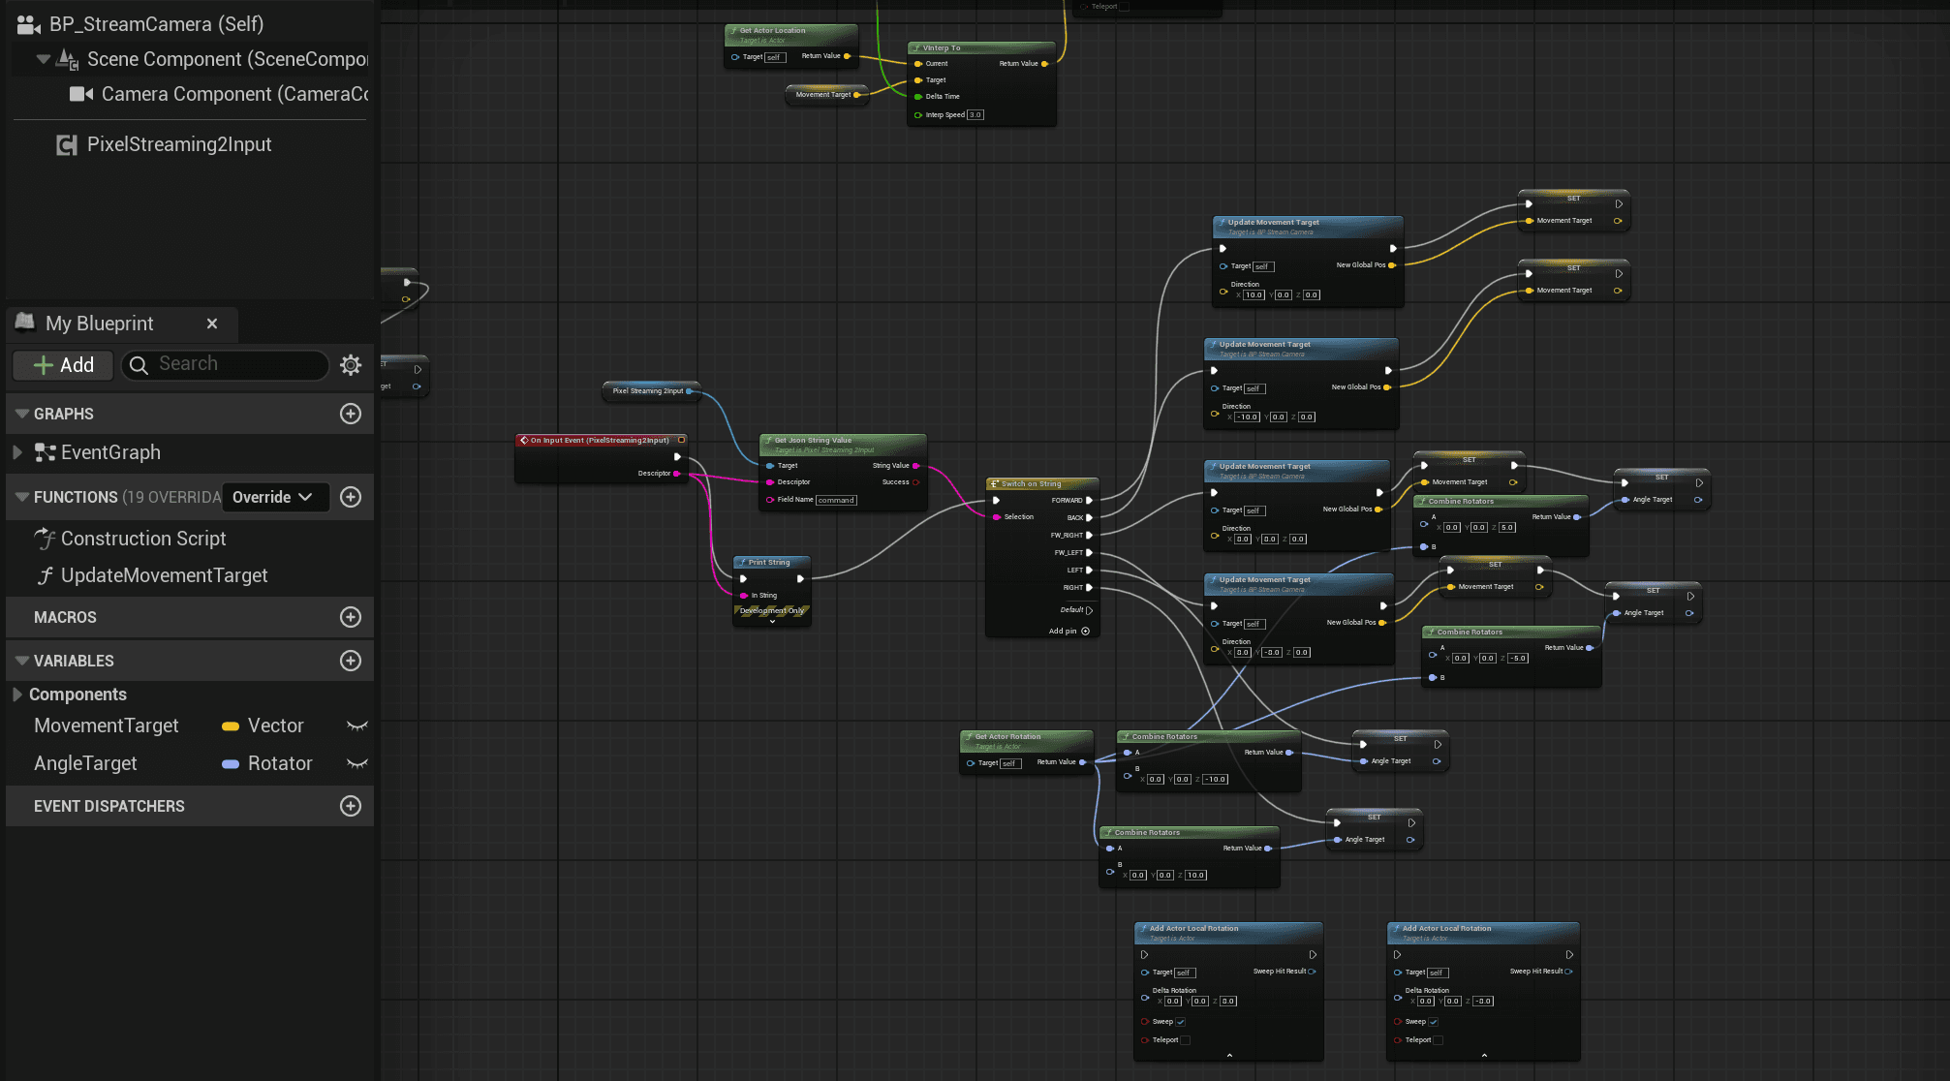This screenshot has width=1950, height=1081.
Task: Add new variable with plus icon
Action: (x=351, y=661)
